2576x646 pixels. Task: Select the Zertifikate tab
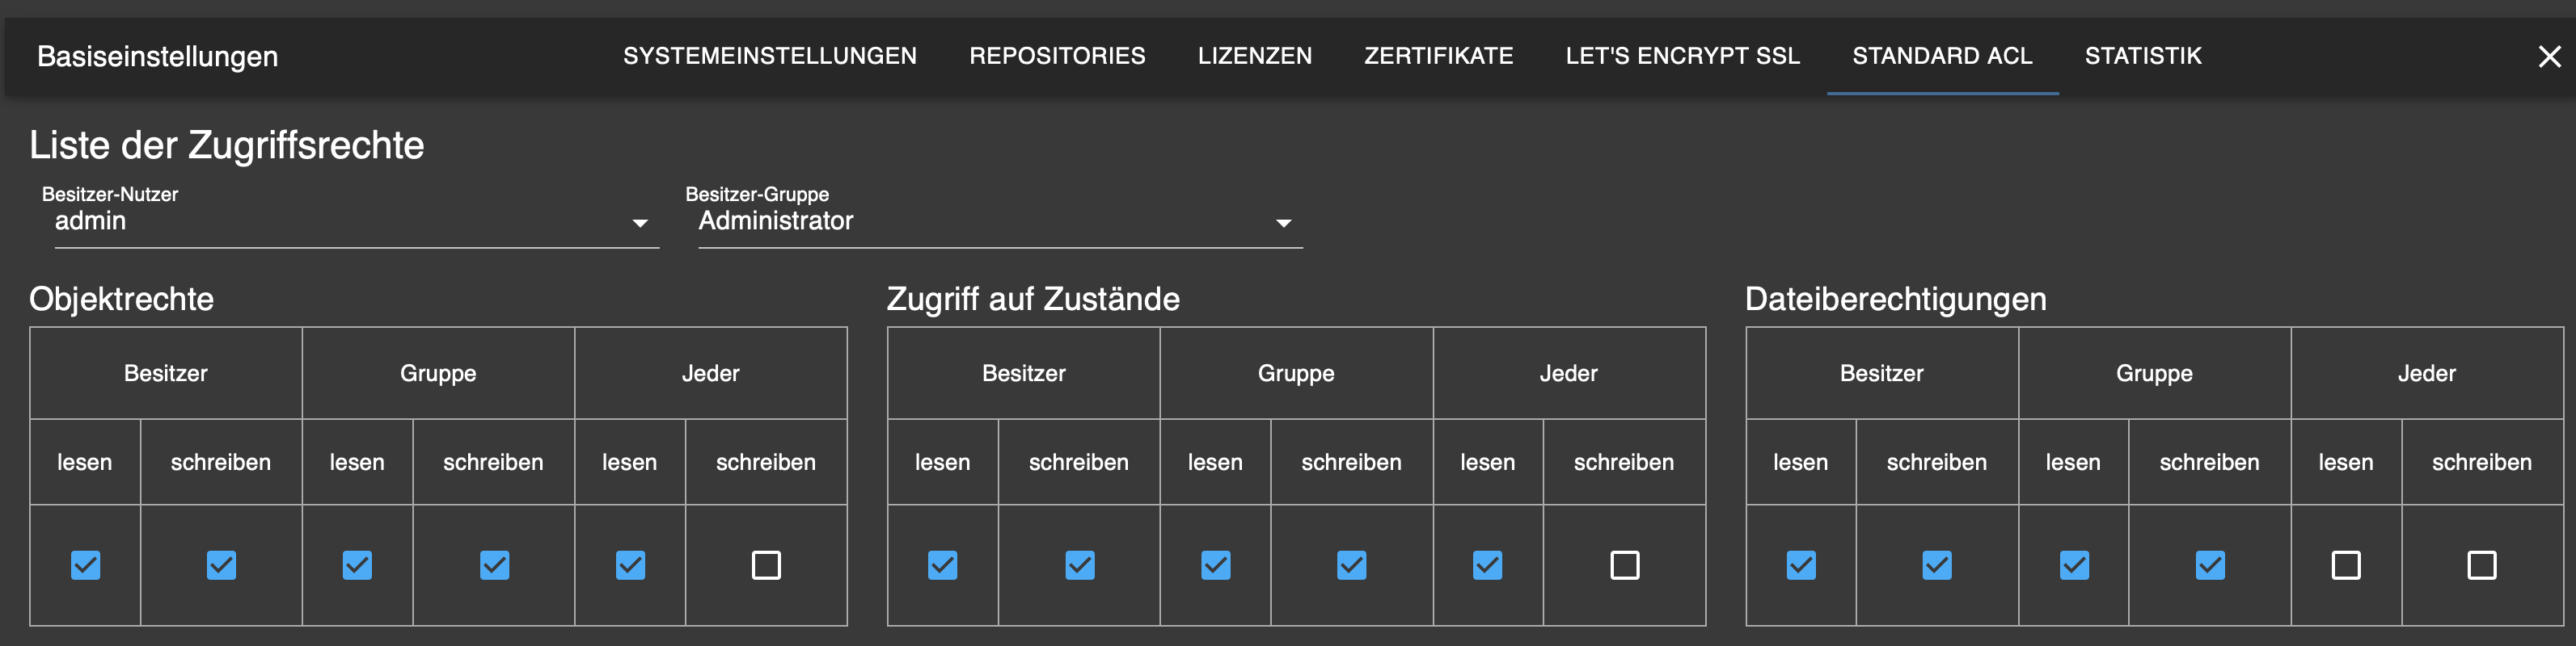pos(1438,56)
